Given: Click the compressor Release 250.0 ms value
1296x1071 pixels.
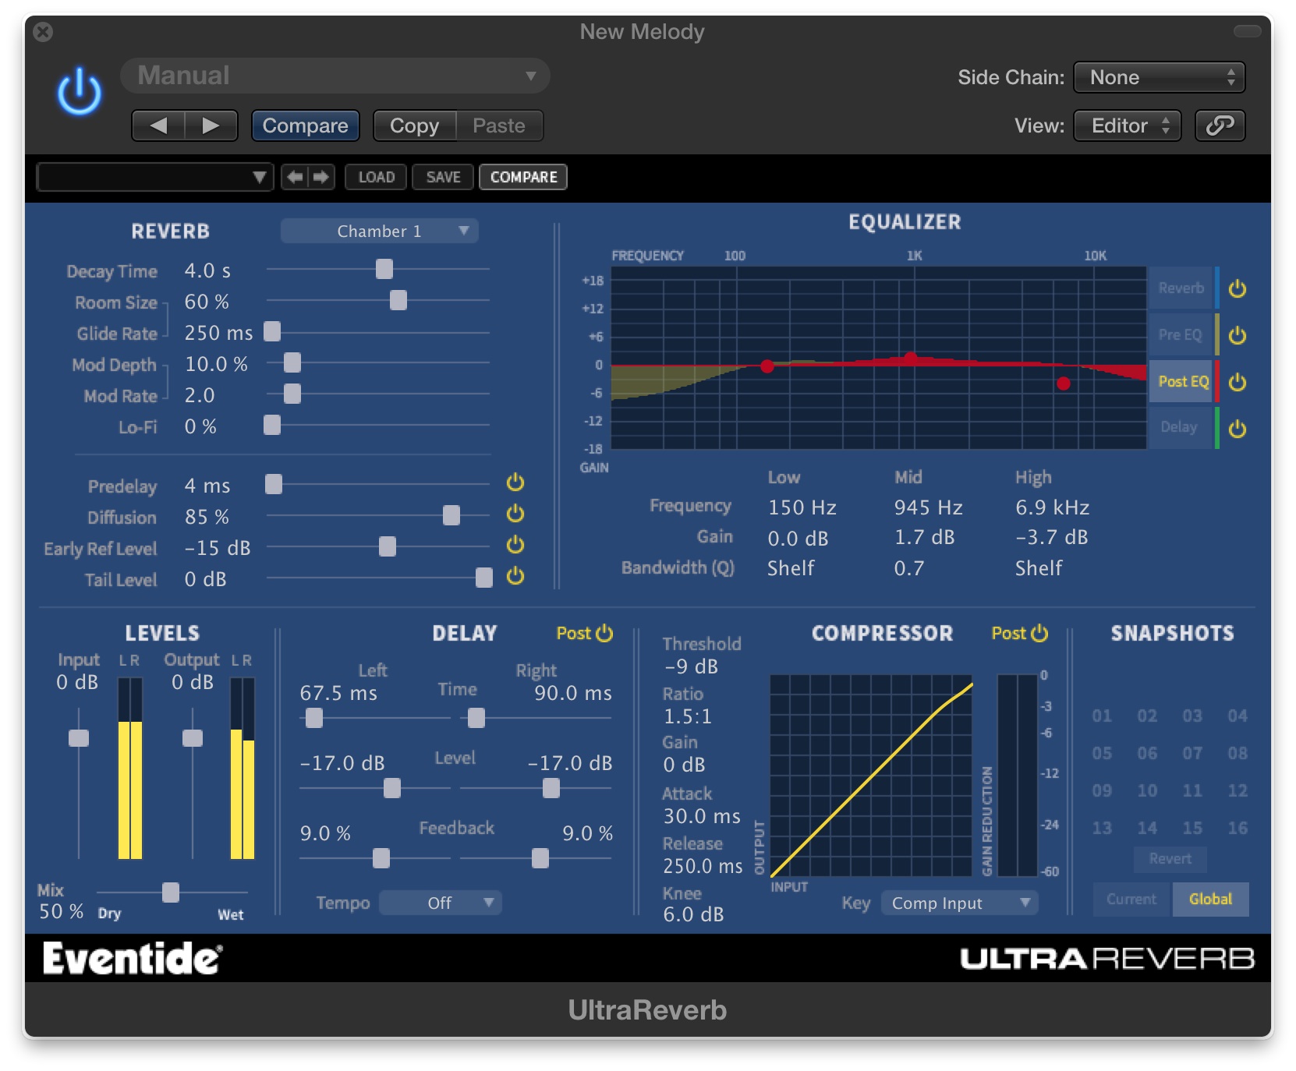Looking at the screenshot, I should click(703, 866).
